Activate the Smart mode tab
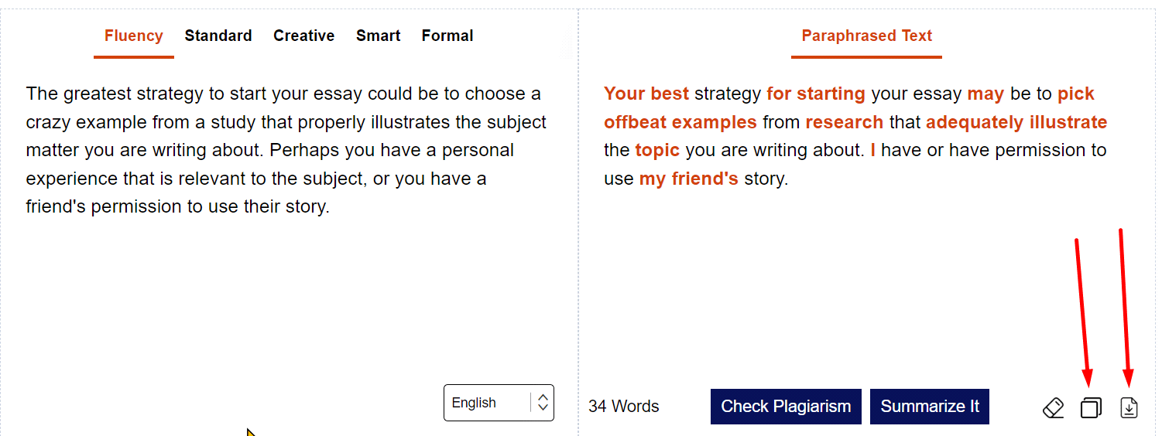Viewport: 1162px width, 436px height. click(x=379, y=36)
